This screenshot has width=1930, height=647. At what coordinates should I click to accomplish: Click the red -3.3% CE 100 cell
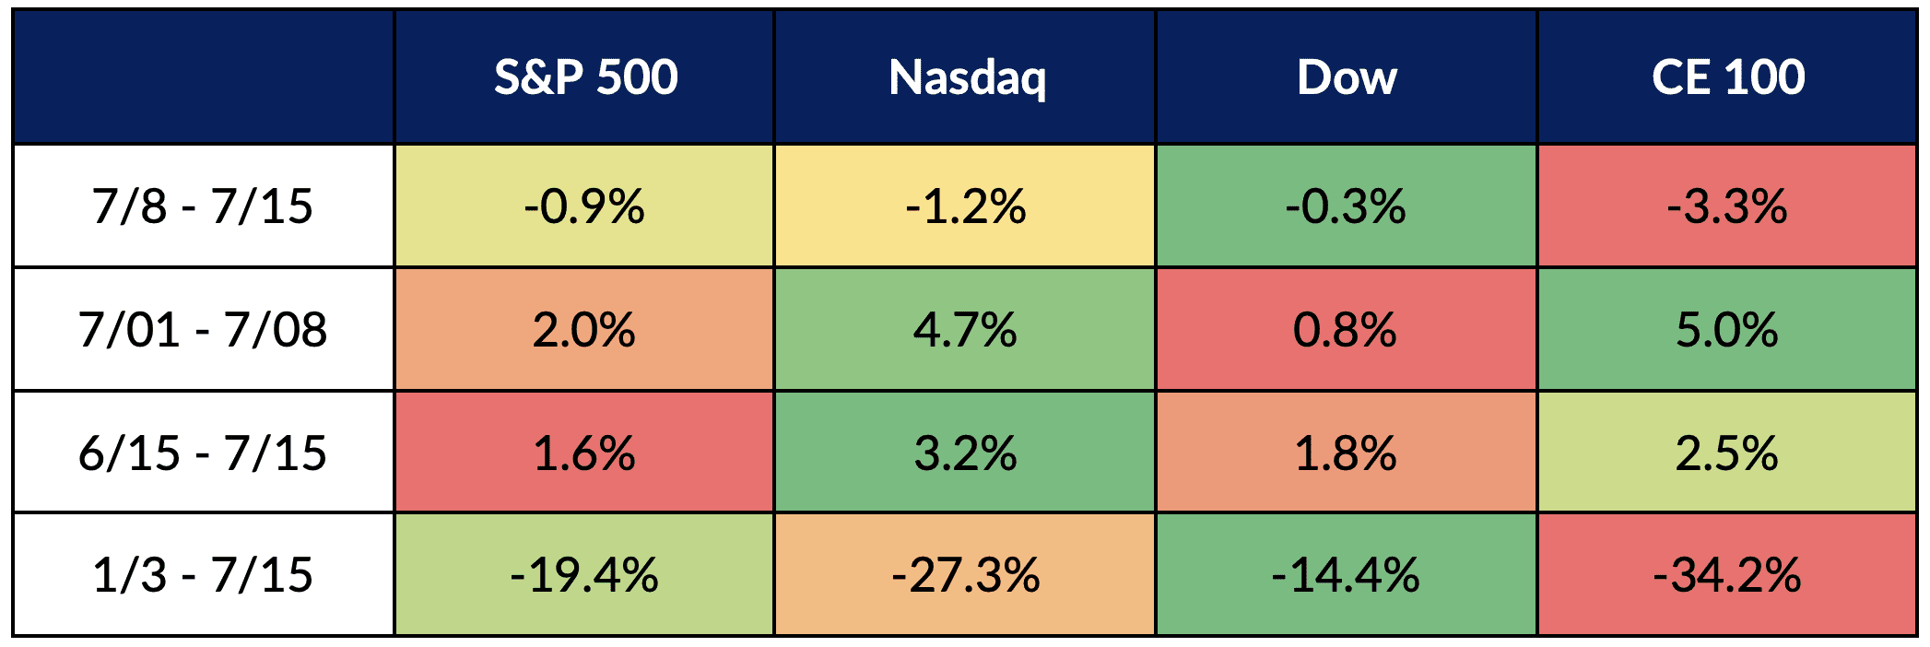click(1727, 206)
